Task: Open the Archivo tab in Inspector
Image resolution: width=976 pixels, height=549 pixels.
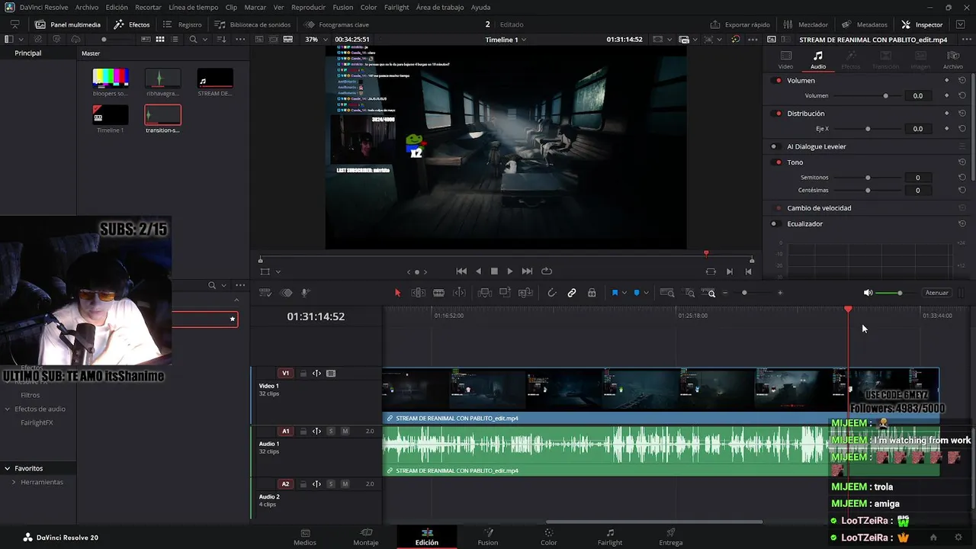Action: click(952, 60)
